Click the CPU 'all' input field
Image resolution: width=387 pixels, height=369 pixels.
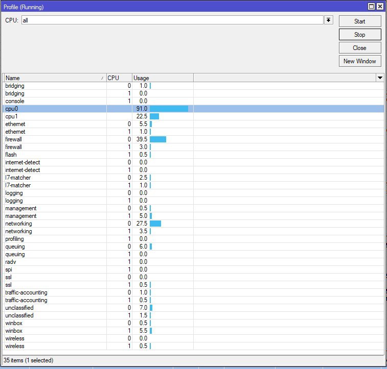pyautogui.click(x=172, y=20)
